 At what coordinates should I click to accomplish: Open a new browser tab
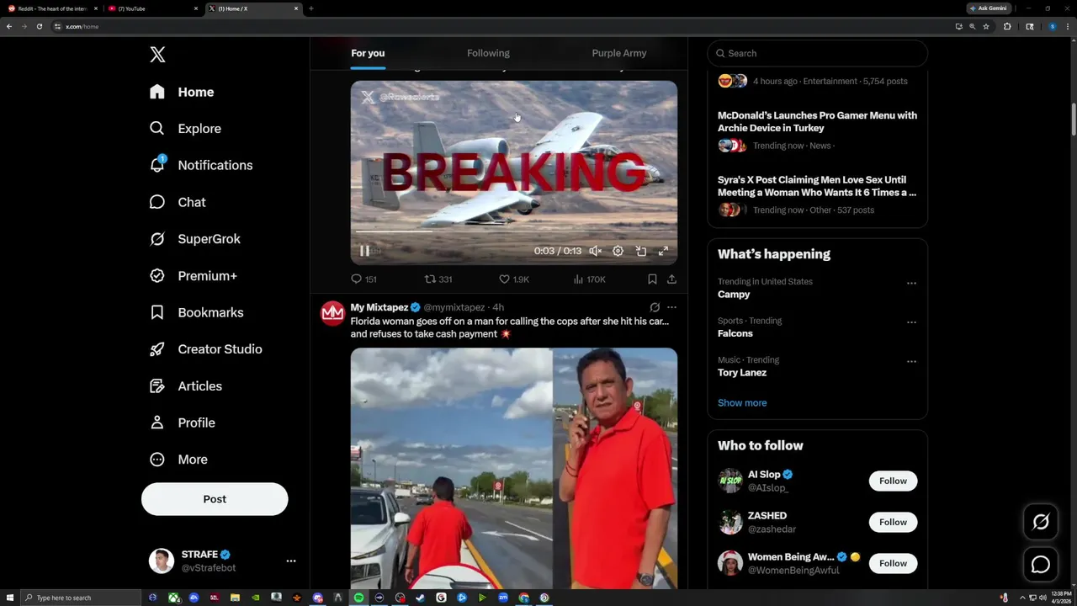pyautogui.click(x=311, y=8)
